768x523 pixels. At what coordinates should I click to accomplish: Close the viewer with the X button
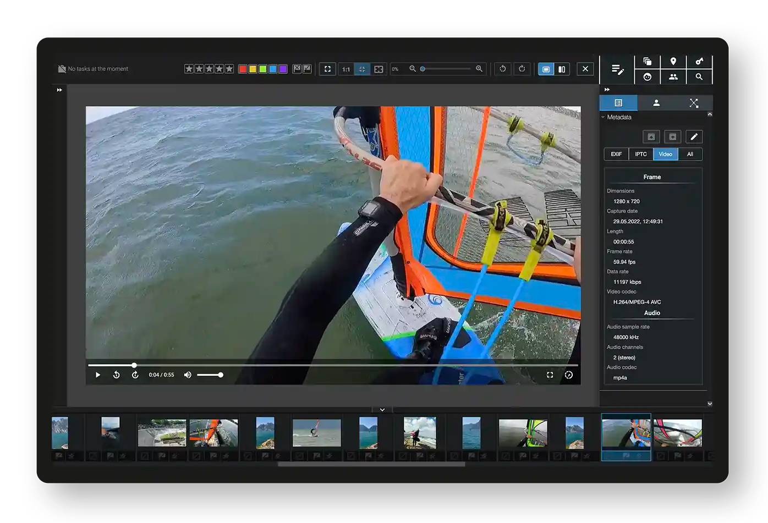pyautogui.click(x=585, y=69)
